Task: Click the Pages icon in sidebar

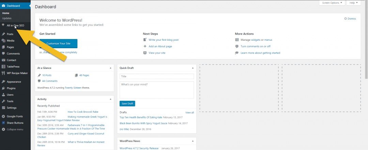Action: tap(3, 47)
